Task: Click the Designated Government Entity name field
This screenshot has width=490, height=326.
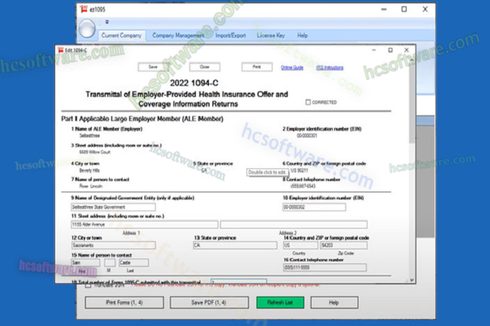Action: [x=113, y=207]
